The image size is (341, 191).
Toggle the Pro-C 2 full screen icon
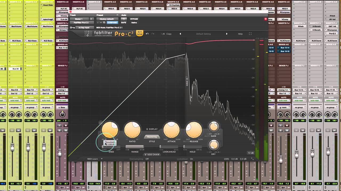coord(250,34)
